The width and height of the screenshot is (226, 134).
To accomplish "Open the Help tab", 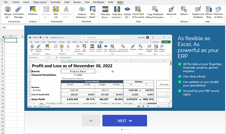I will (111, 2).
